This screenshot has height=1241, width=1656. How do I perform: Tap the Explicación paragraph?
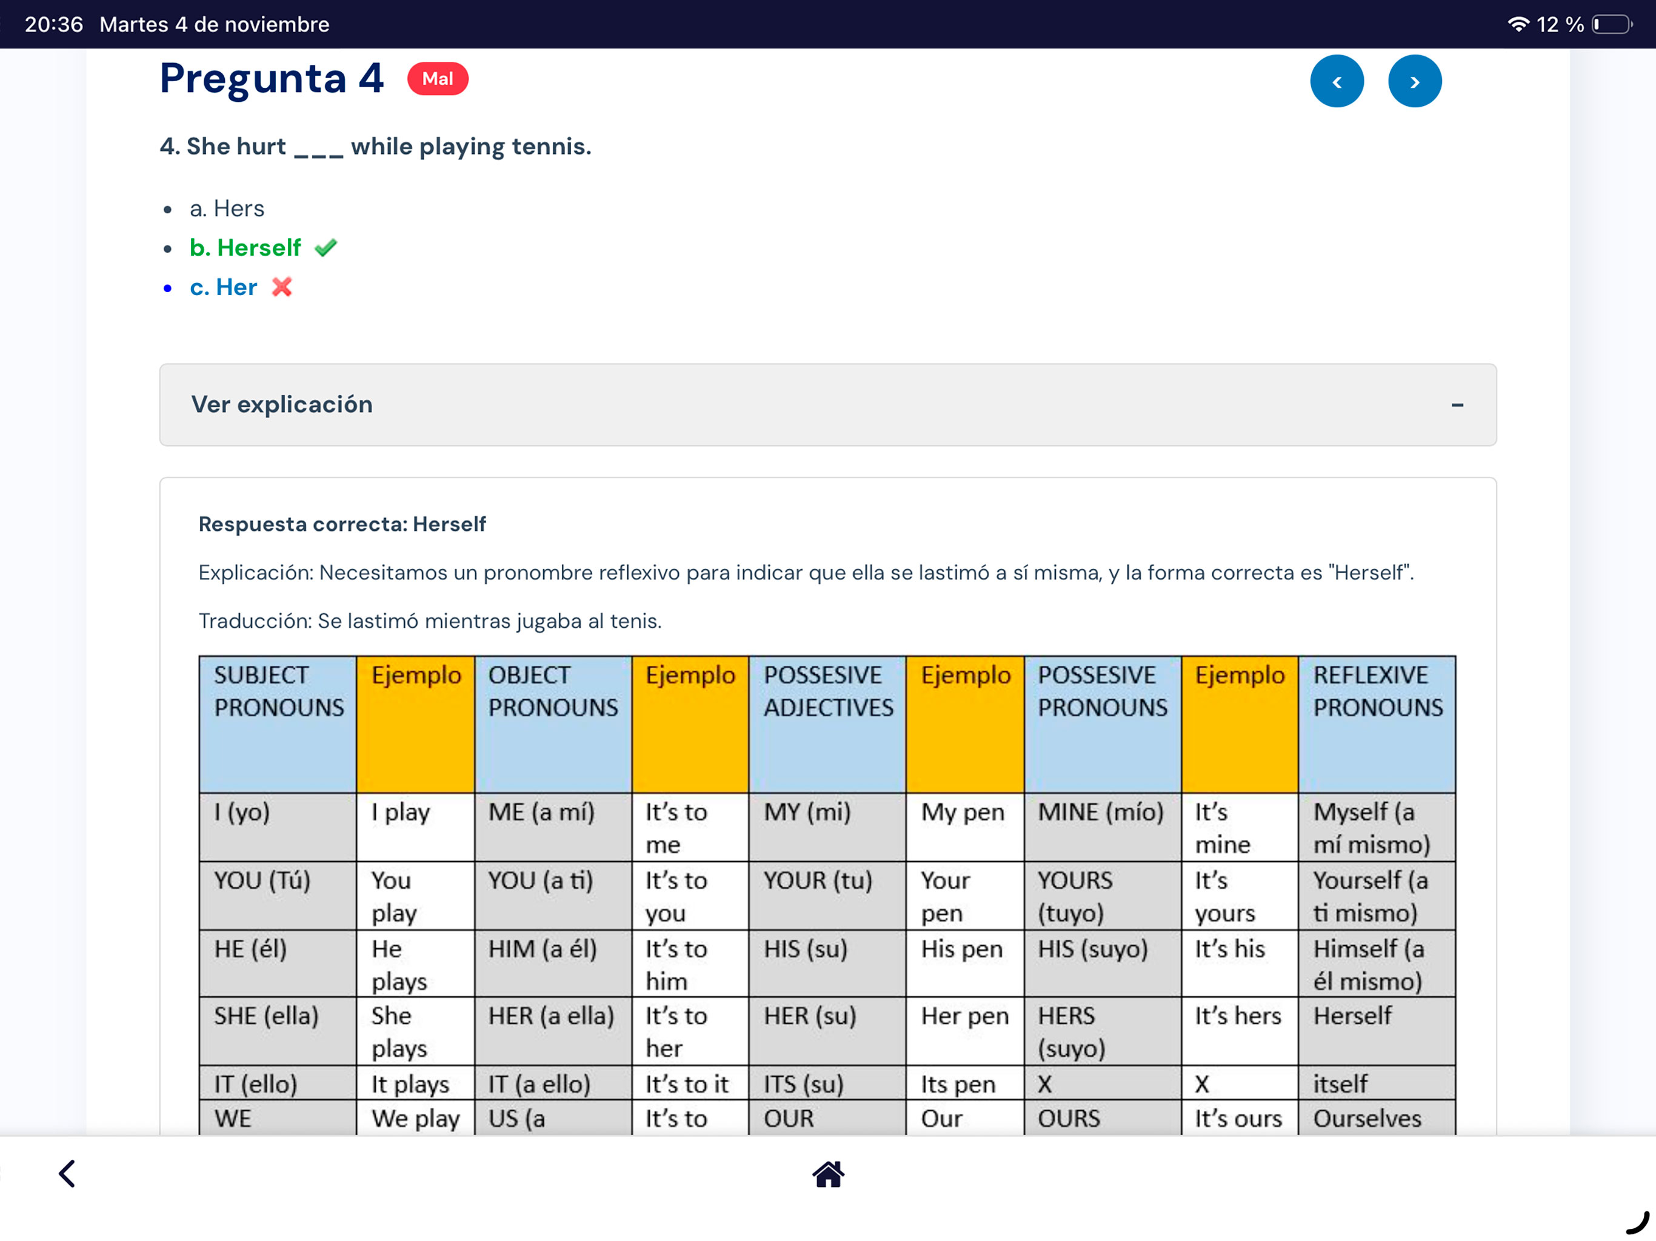pyautogui.click(x=806, y=573)
